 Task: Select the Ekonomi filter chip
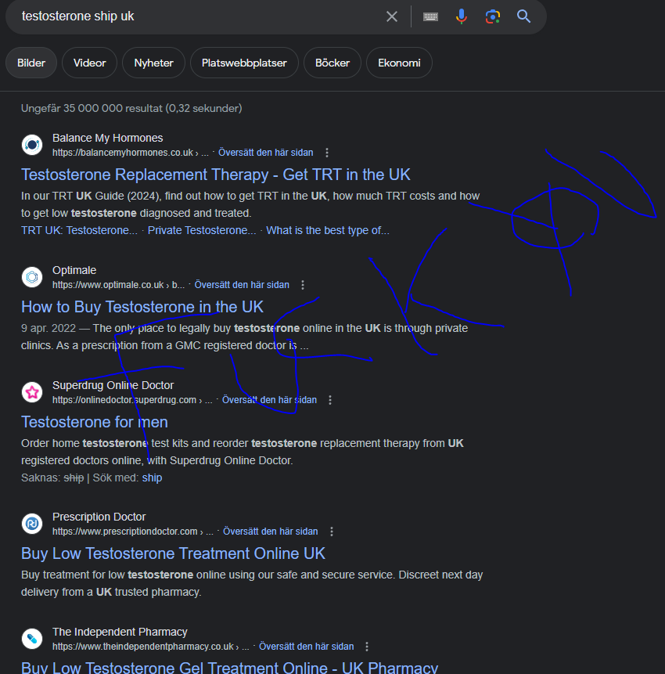[x=399, y=63]
